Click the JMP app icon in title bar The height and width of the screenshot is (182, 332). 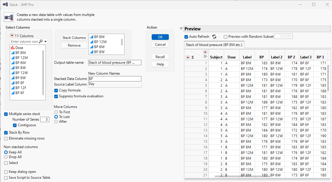click(x=5, y=4)
